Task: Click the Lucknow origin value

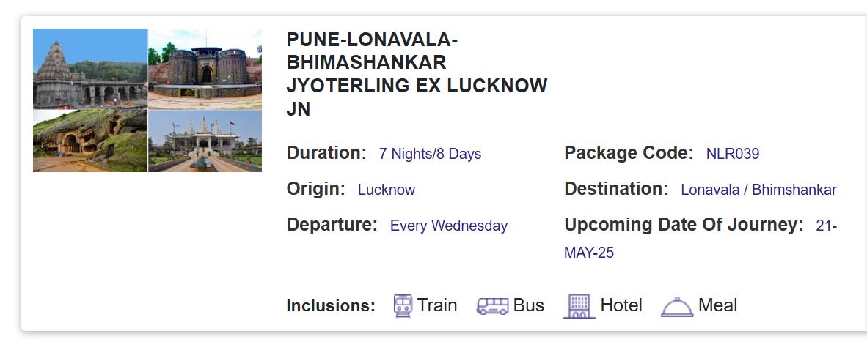Action: (387, 190)
